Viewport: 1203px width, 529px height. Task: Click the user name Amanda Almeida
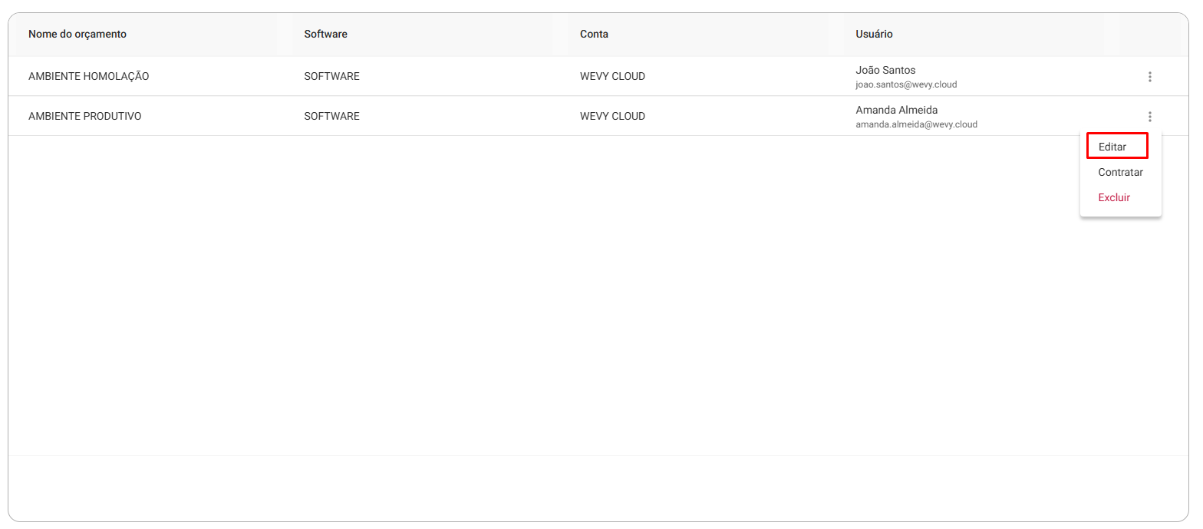point(896,110)
